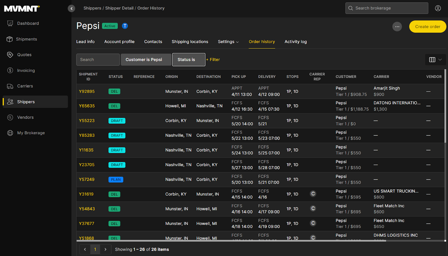
Task: Open Quotes from the sidebar
Action: [24, 55]
